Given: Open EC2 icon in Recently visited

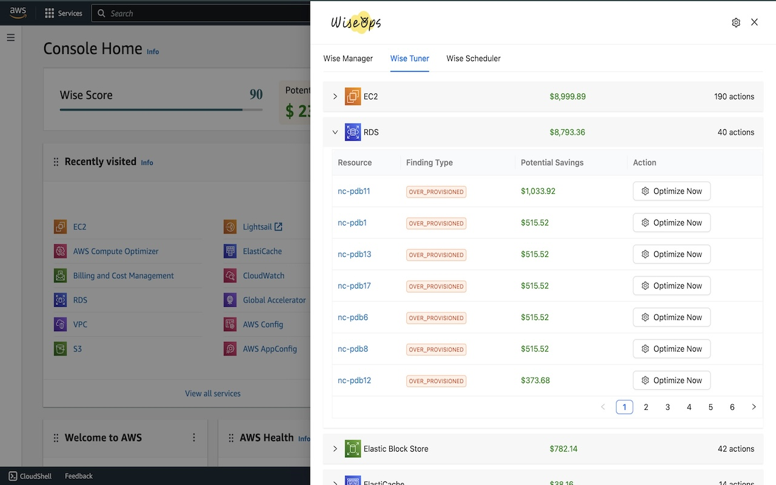Looking at the screenshot, I should [60, 227].
